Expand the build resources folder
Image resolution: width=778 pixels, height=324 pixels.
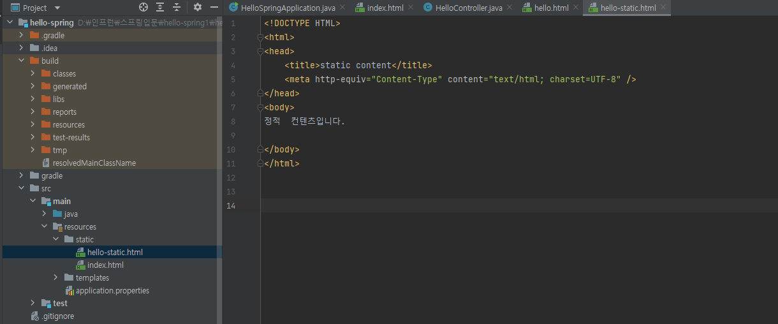(33, 124)
